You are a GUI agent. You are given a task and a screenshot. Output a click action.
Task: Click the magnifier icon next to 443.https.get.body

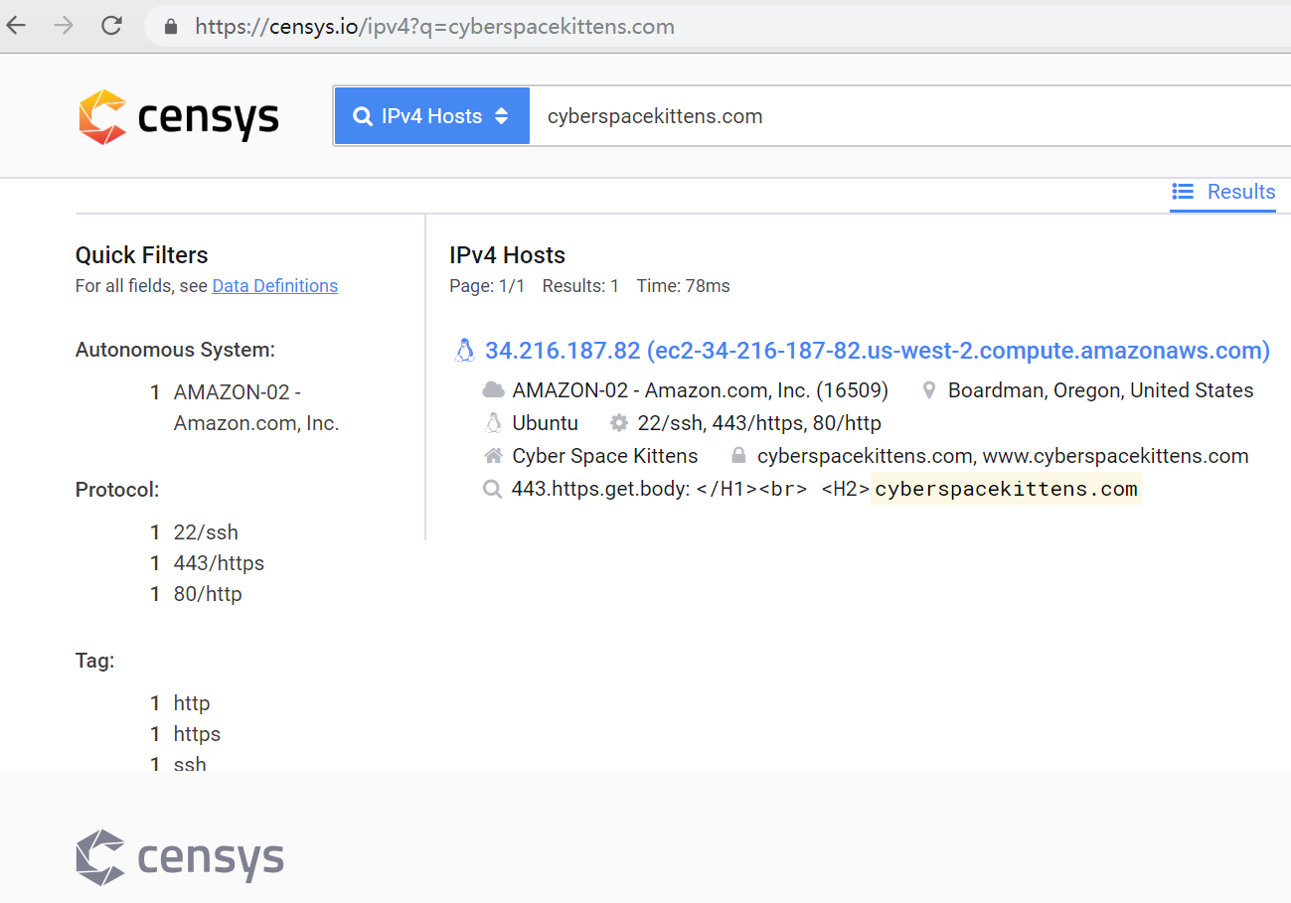coord(492,490)
